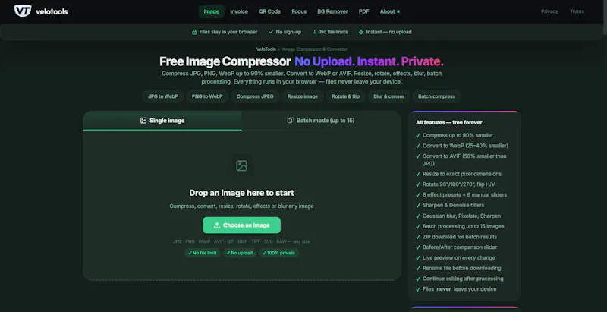
Task: Click the VeloTools shield logo icon
Action: pos(23,11)
